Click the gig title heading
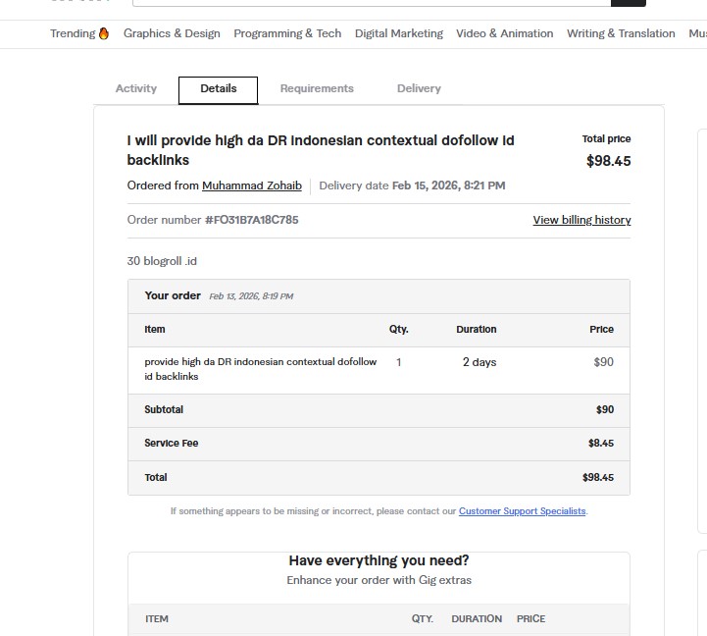Screen dimensions: 707x636 click(x=321, y=150)
